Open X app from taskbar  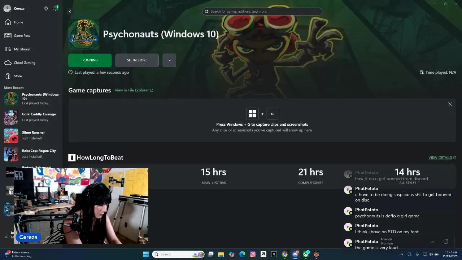click(274, 254)
